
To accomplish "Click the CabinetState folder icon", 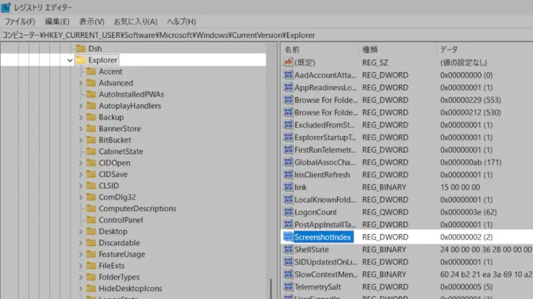I will coord(91,151).
